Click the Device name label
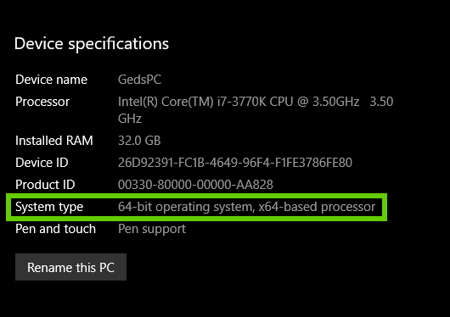Viewport: 450px width, 317px height. coord(52,80)
